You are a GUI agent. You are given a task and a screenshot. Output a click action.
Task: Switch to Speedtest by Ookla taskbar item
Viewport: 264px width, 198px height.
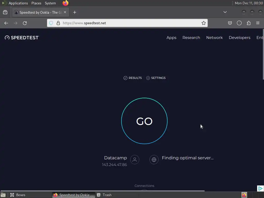point(73,195)
